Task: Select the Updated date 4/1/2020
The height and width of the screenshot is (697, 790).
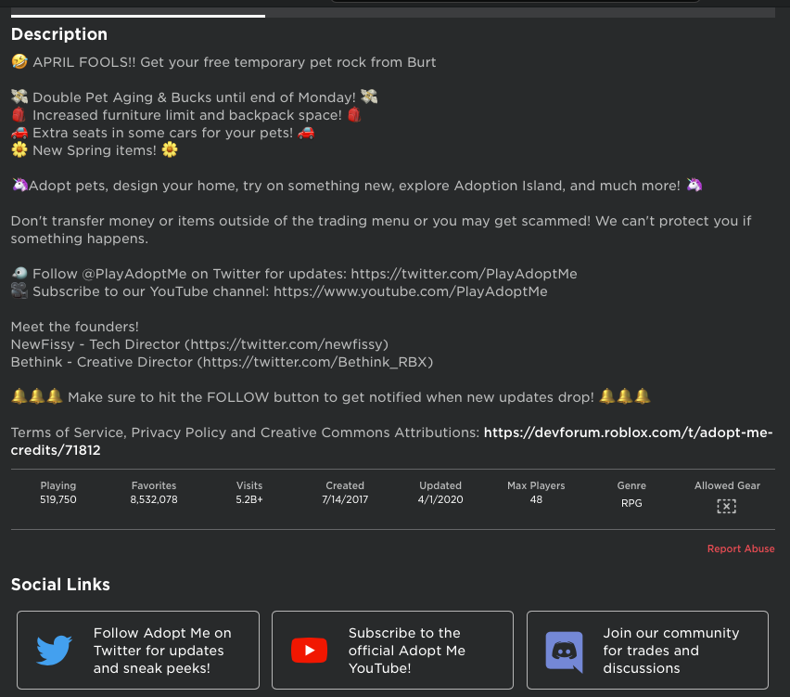Action: pos(440,500)
